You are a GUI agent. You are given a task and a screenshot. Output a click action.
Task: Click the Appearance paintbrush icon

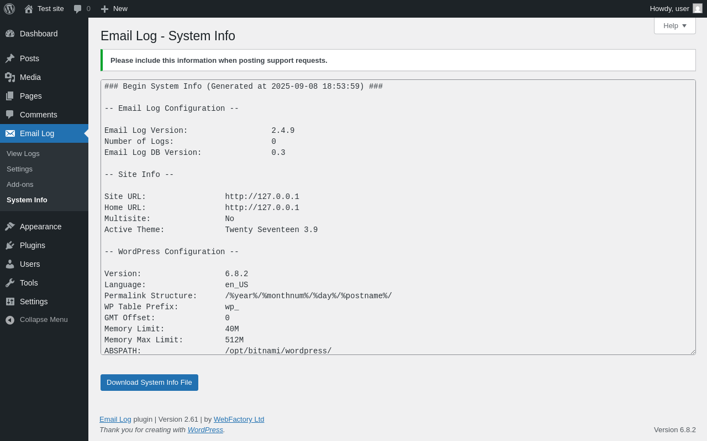(x=10, y=227)
